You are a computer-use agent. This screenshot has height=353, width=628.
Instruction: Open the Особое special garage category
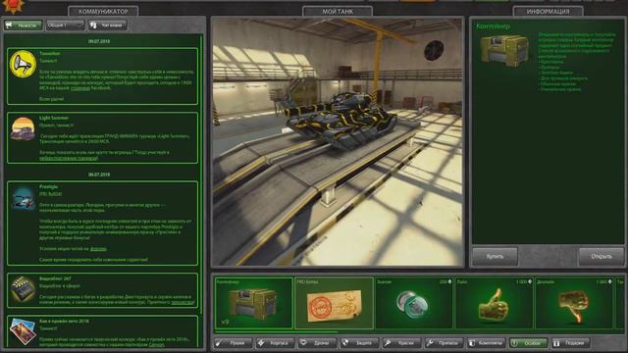pyautogui.click(x=528, y=343)
